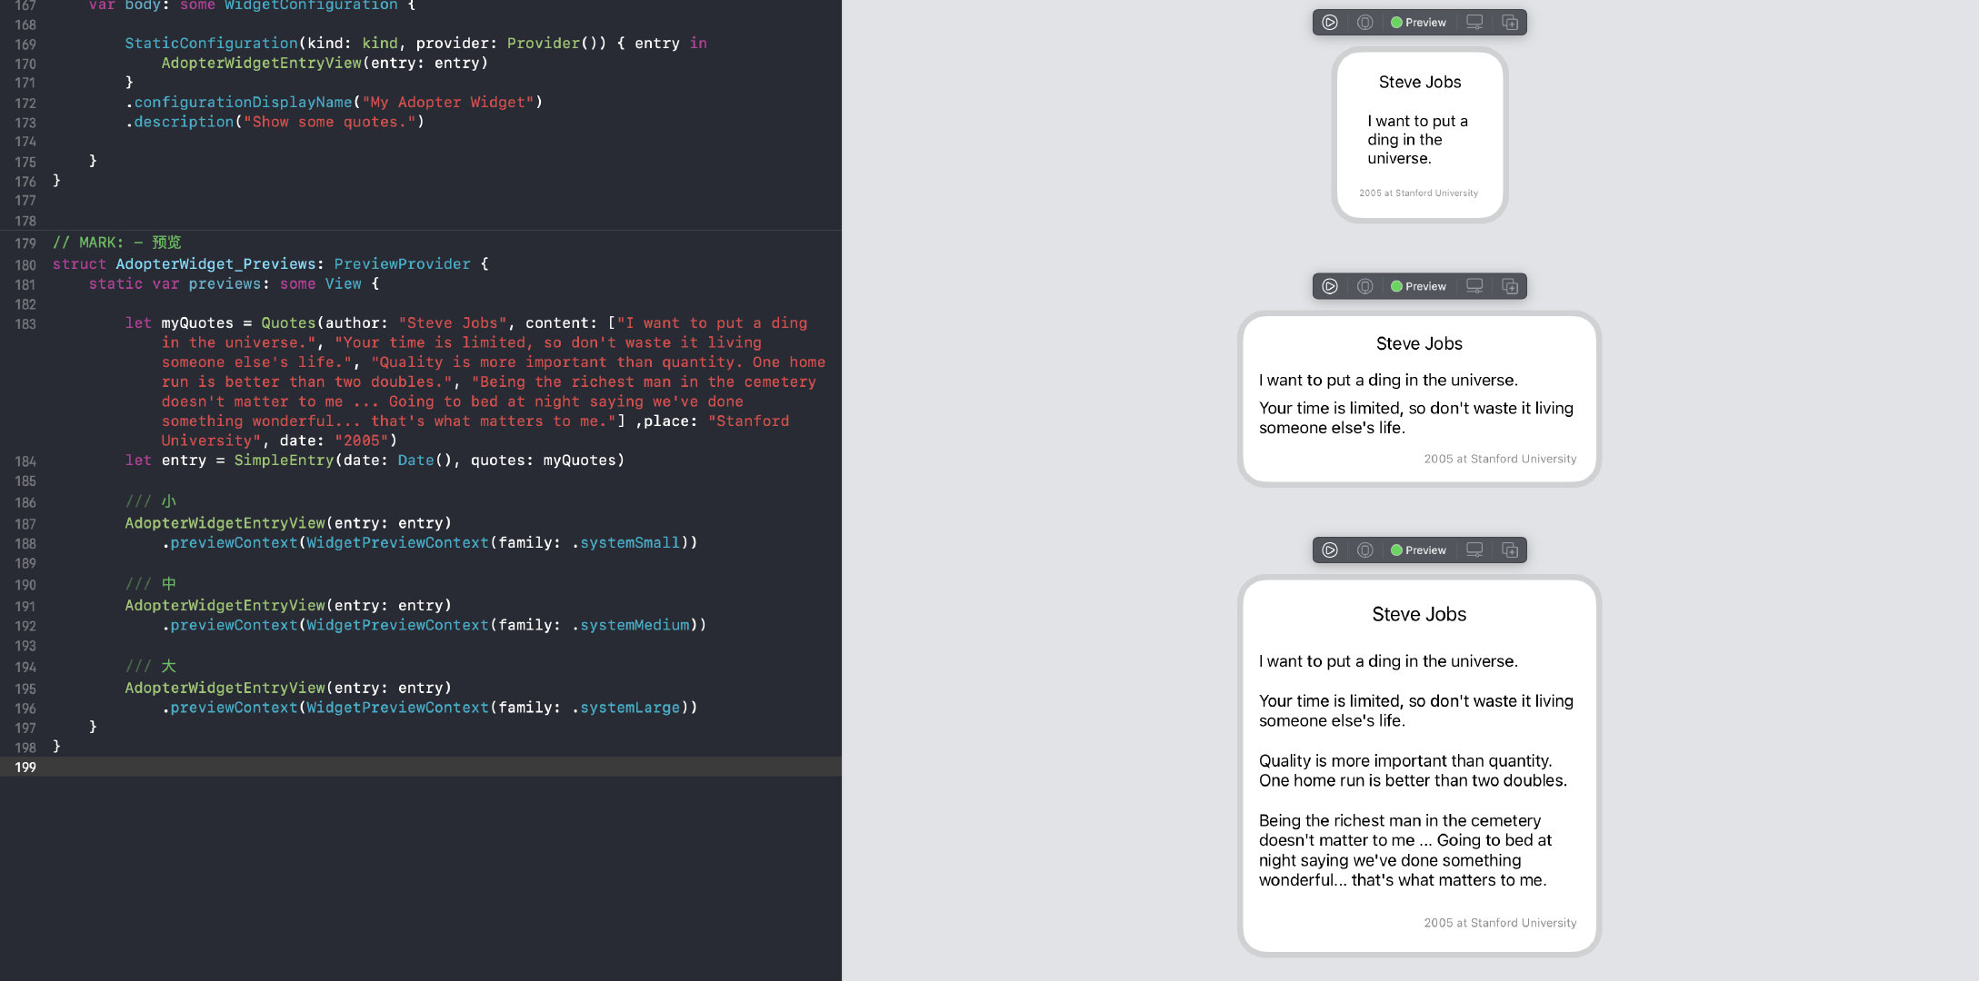Click the Preview label above the large widget
This screenshot has height=981, width=1979.
[1424, 550]
